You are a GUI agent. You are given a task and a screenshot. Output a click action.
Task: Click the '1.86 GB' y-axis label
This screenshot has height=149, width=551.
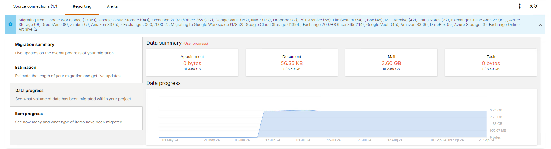click(496, 124)
